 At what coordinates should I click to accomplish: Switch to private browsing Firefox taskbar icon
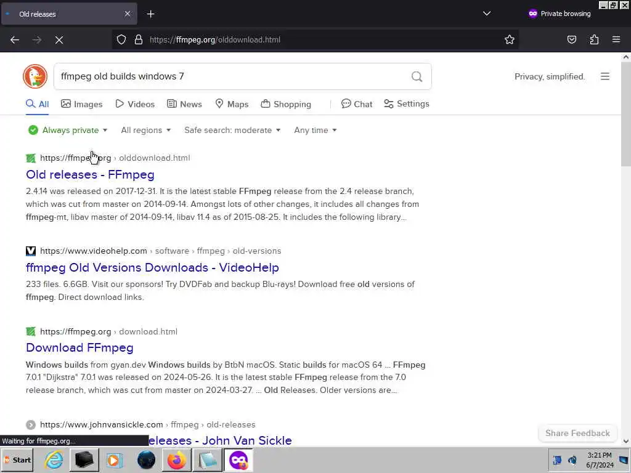click(238, 459)
